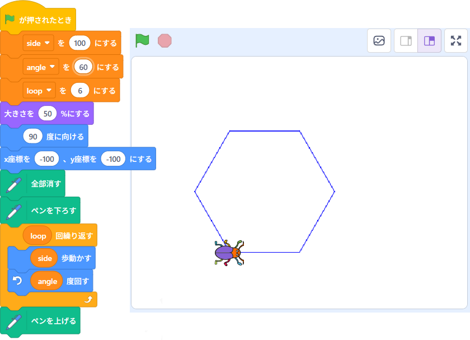Click the flag icon in the hat block
The height and width of the screenshot is (340, 470).
click(x=10, y=20)
